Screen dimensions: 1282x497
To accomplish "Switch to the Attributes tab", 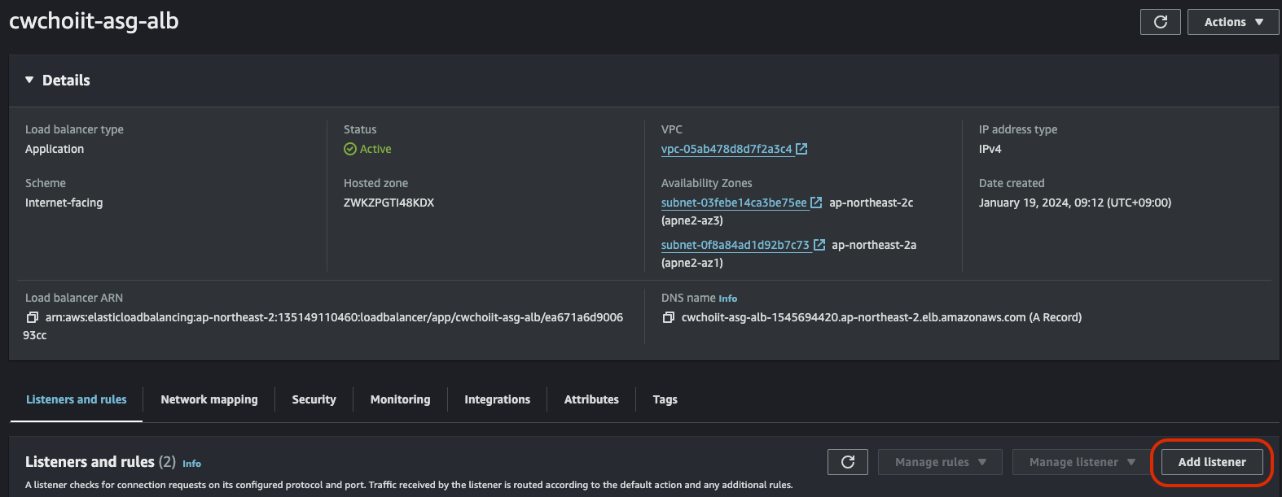I will pyautogui.click(x=591, y=399).
